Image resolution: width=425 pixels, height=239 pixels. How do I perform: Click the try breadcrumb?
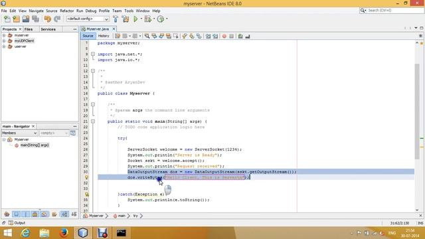[x=135, y=216]
